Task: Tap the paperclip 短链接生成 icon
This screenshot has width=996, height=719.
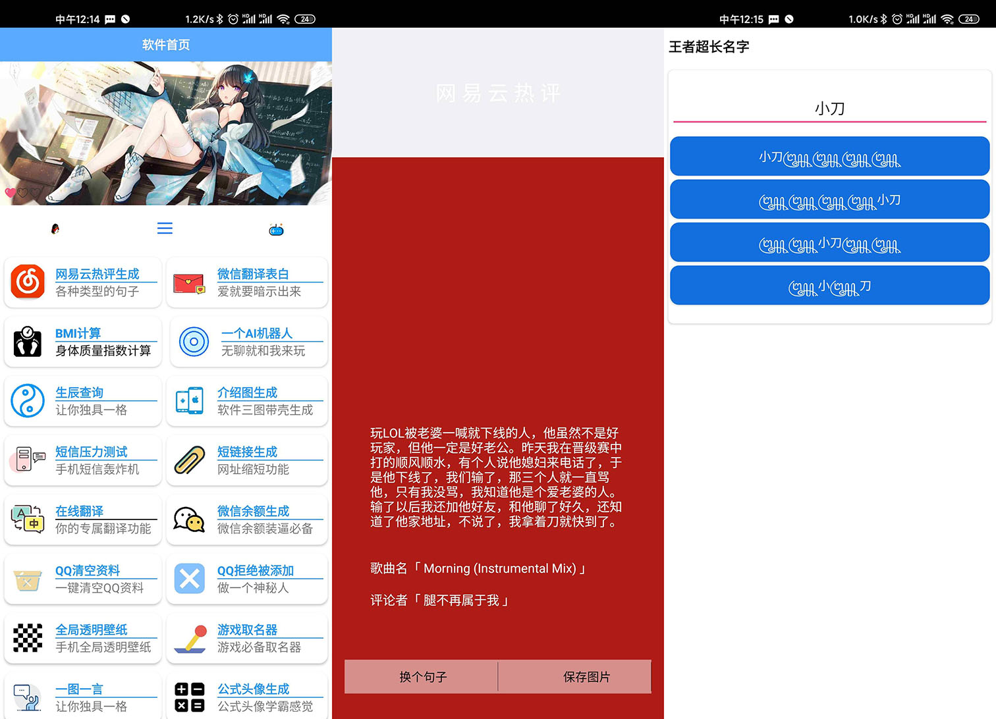Action: [x=190, y=460]
